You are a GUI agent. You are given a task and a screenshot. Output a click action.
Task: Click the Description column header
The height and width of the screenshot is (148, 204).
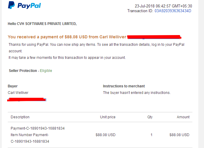20,117
